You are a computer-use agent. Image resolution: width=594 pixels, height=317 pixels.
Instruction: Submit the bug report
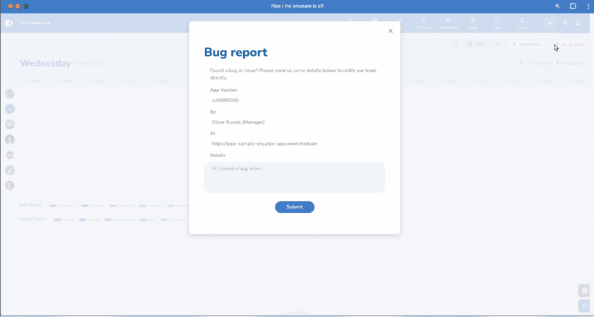pos(295,207)
